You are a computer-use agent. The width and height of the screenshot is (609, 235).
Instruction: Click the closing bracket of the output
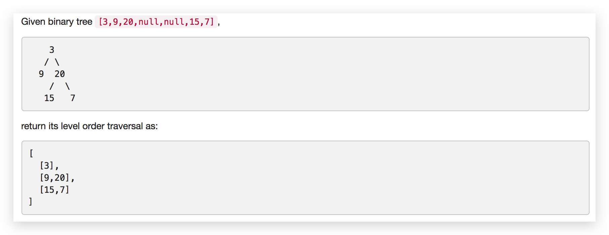(31, 202)
